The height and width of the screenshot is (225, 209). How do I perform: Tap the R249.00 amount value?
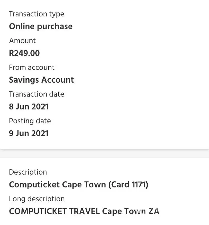pos(25,53)
